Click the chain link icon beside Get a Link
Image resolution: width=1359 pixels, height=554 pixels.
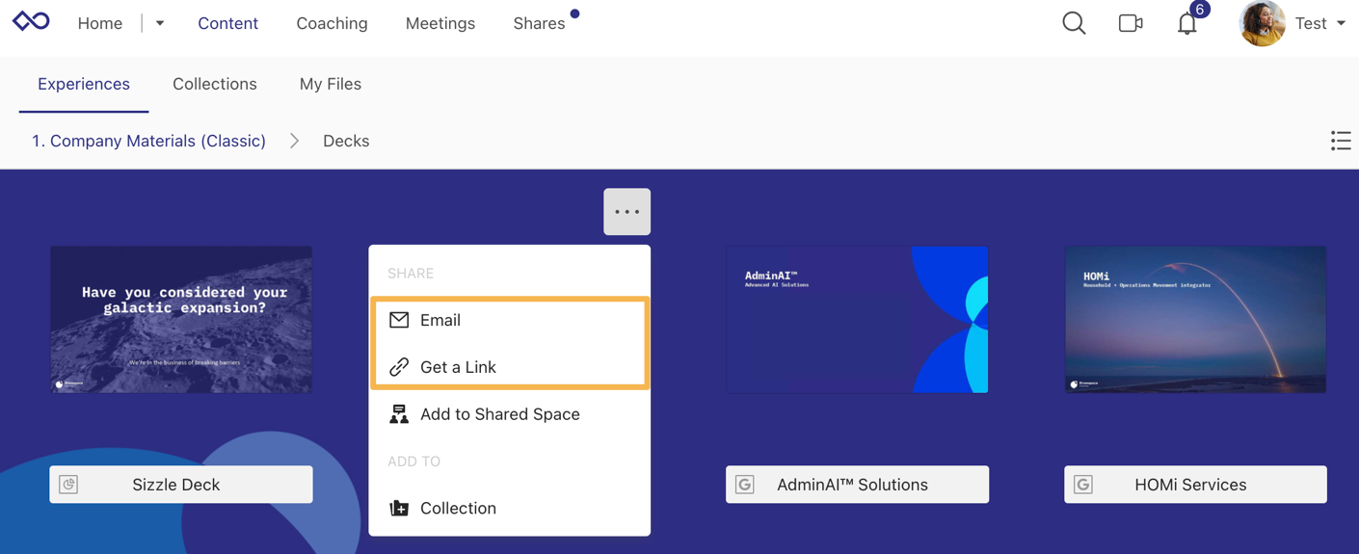399,367
